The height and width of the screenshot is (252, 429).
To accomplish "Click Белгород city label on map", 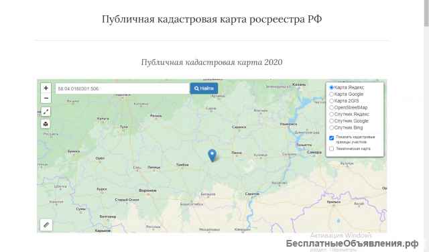I will tap(108, 216).
